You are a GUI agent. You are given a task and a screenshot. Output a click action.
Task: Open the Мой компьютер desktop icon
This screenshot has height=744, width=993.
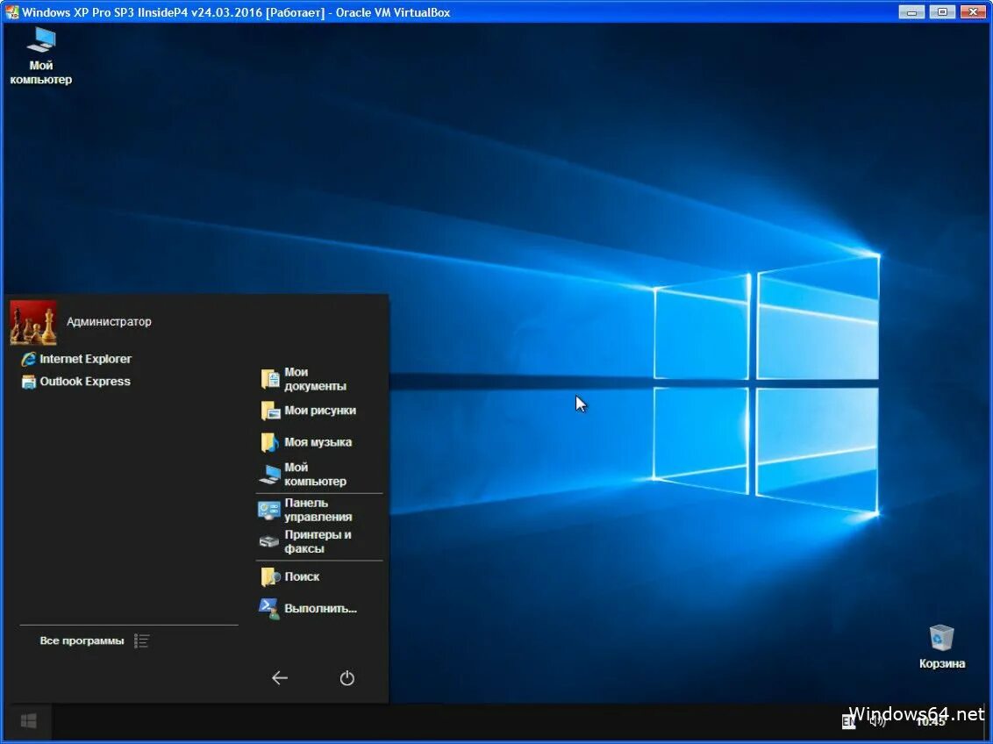41,56
